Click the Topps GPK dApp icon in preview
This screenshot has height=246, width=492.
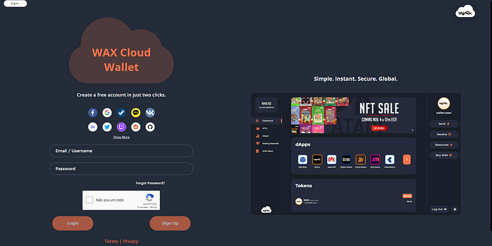[331, 160]
